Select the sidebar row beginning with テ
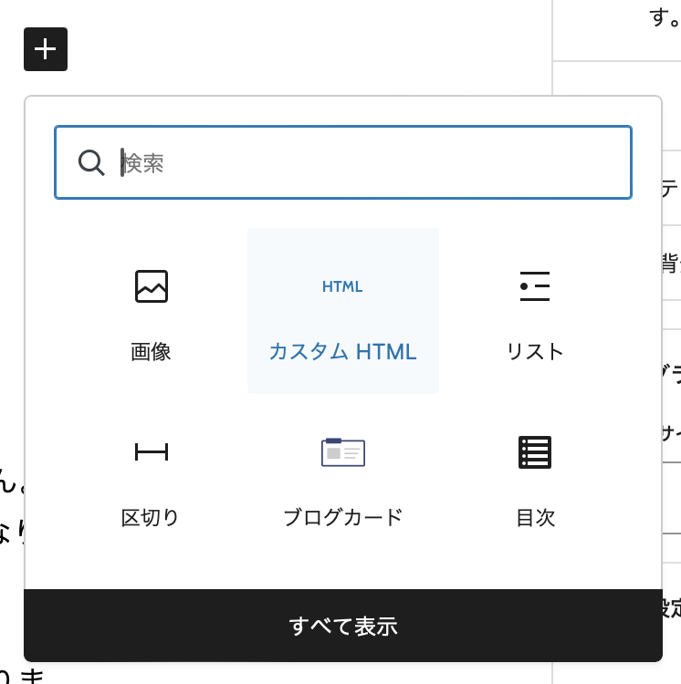Image resolution: width=681 pixels, height=684 pixels. 671,189
